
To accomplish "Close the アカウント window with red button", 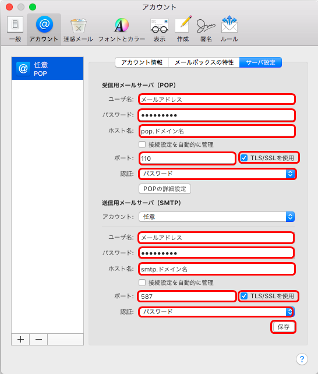I will pyautogui.click(x=9, y=7).
